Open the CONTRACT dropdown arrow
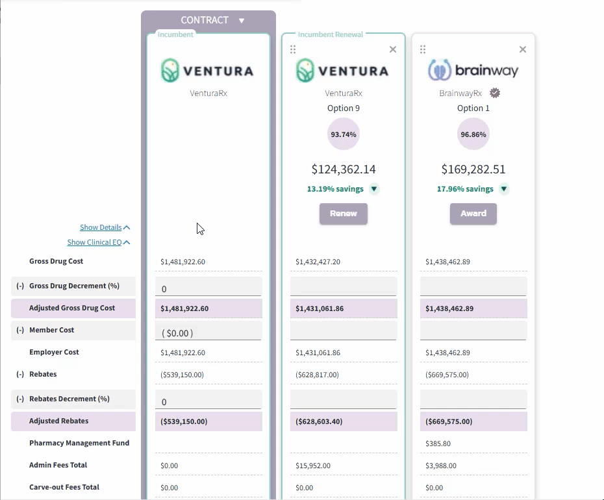The width and height of the screenshot is (604, 500). 242,20
